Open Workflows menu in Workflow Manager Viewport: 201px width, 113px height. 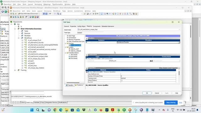coord(57,11)
